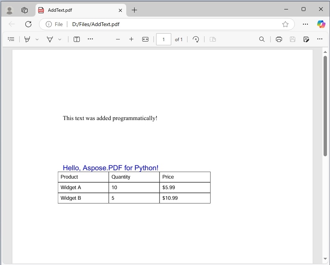Launch Copilot from the toolbar
Image resolution: width=330 pixels, height=265 pixels.
click(x=321, y=24)
